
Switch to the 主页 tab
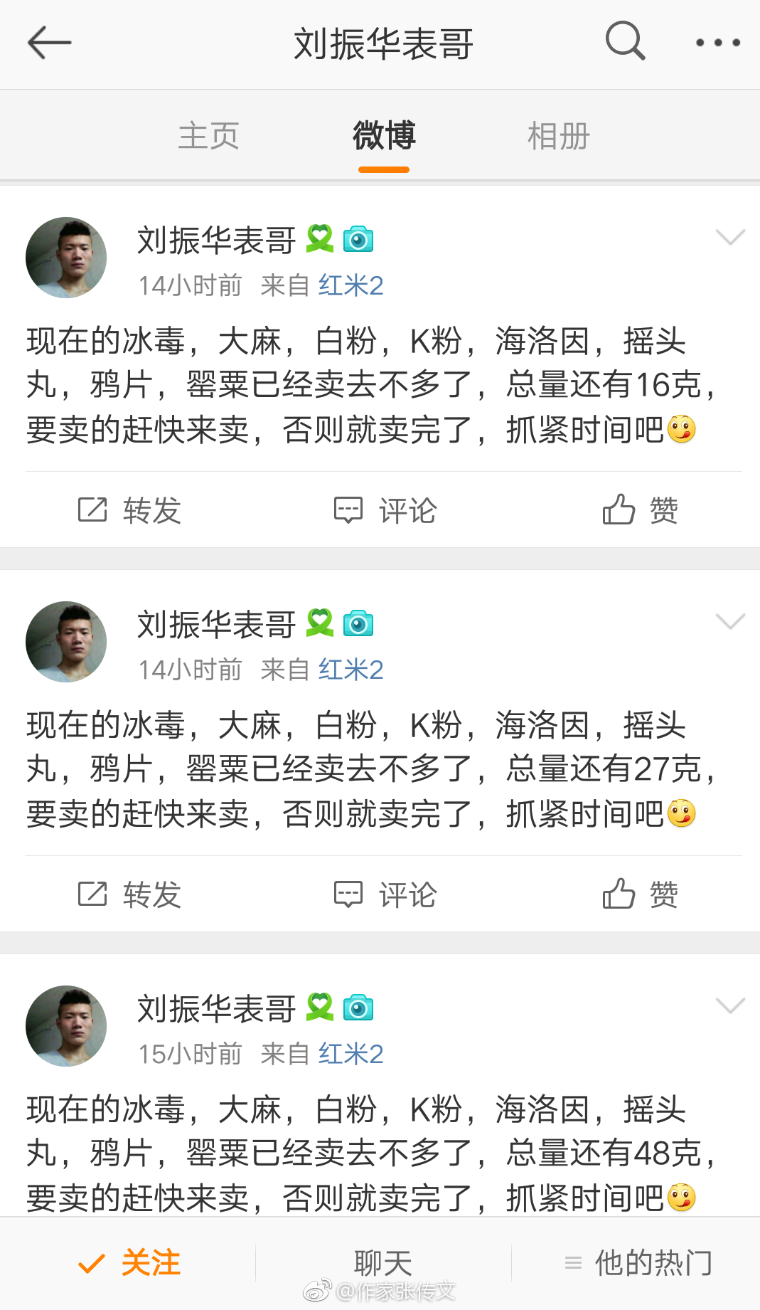point(208,135)
